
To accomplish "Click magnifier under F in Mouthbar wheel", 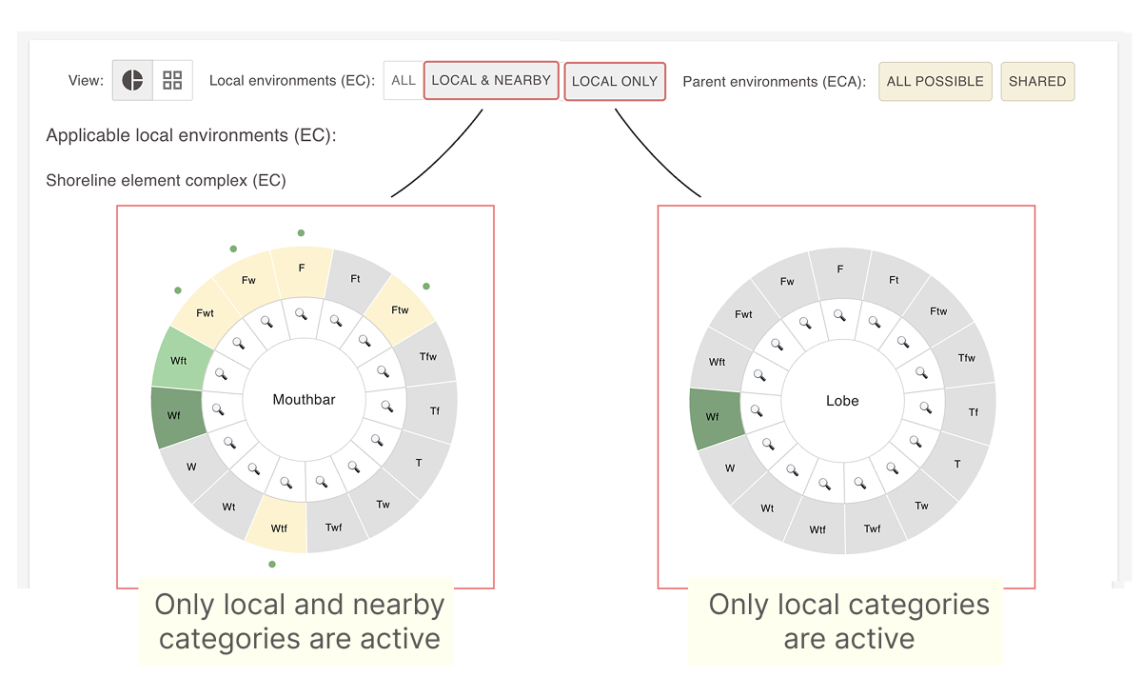I will [x=301, y=312].
